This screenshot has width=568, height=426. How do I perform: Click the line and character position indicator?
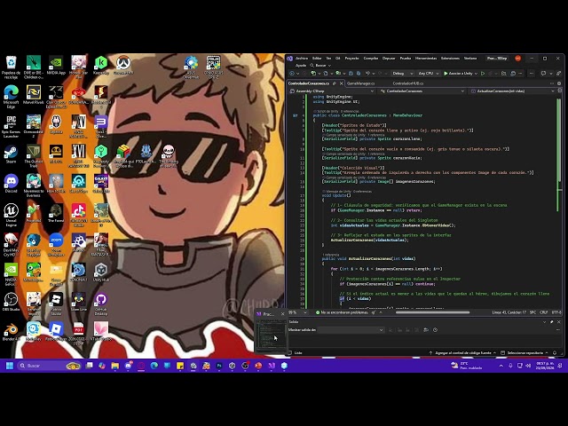pos(509,312)
